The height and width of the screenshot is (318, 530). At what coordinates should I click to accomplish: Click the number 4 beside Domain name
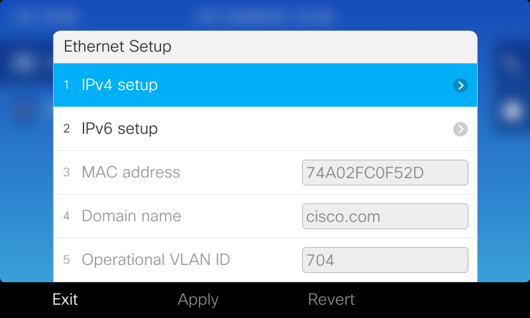[67, 216]
